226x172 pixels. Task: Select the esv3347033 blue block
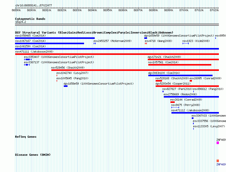click(192, 118)
